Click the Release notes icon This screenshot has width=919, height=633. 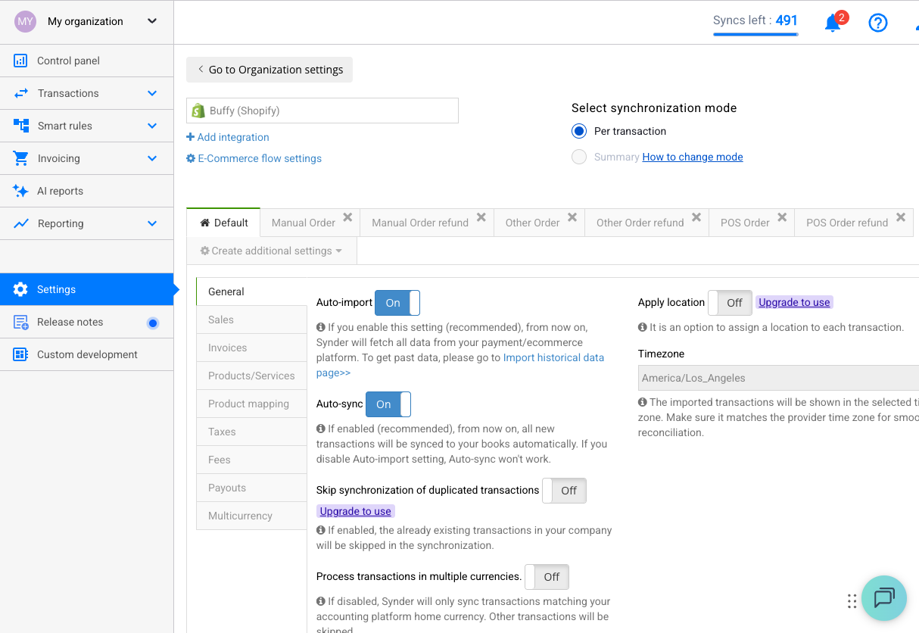pos(20,322)
